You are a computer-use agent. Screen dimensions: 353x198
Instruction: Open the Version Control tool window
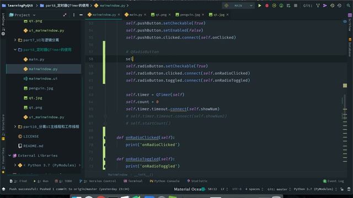pyautogui.click(x=98, y=181)
